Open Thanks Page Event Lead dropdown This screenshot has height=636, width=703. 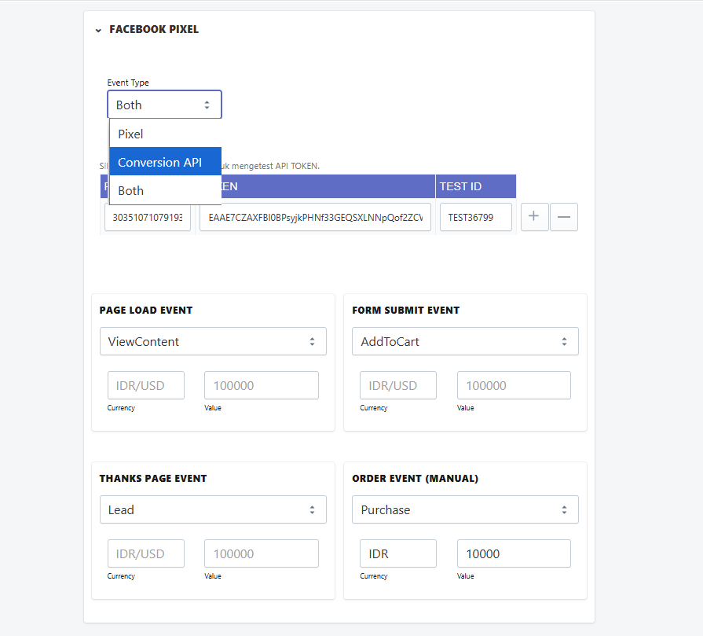point(212,509)
